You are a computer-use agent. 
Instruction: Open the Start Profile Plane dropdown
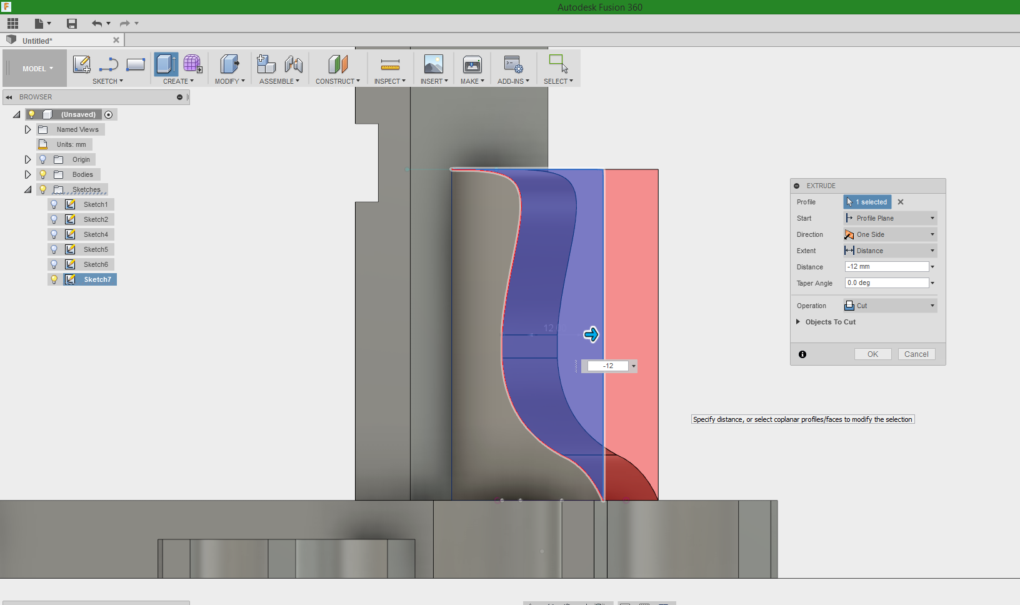click(x=890, y=218)
